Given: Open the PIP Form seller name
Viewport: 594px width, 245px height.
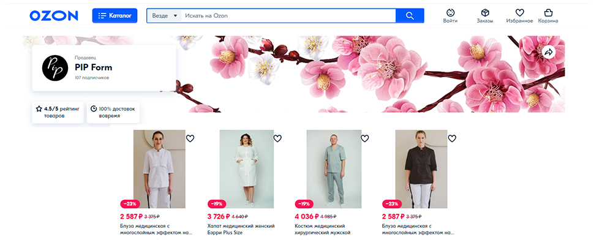Looking at the screenshot, I should tap(94, 68).
